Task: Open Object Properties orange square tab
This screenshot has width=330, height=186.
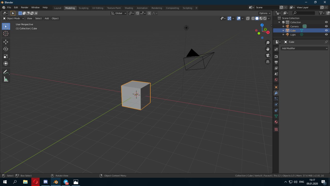Action: click(276, 87)
